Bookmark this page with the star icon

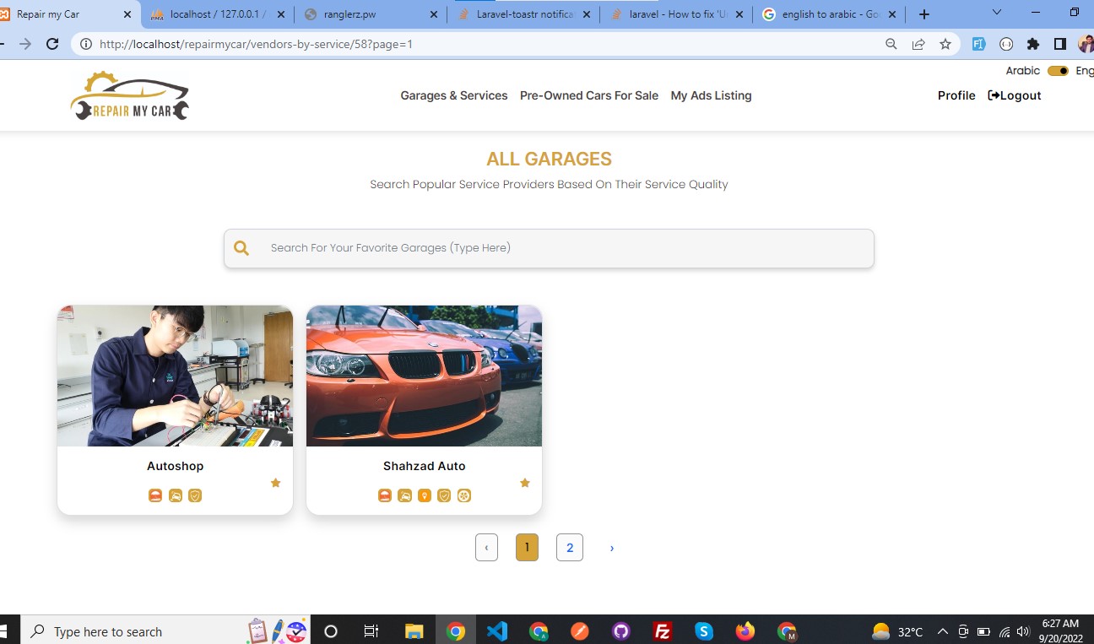click(945, 44)
